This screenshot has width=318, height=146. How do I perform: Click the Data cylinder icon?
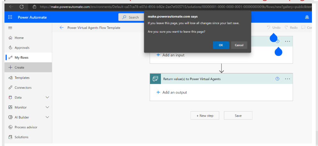(10, 98)
